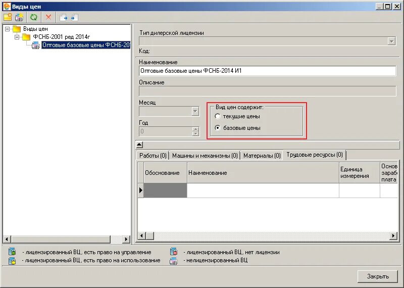Click the Наименование input field
The height and width of the screenshot is (288, 404).
[267, 71]
